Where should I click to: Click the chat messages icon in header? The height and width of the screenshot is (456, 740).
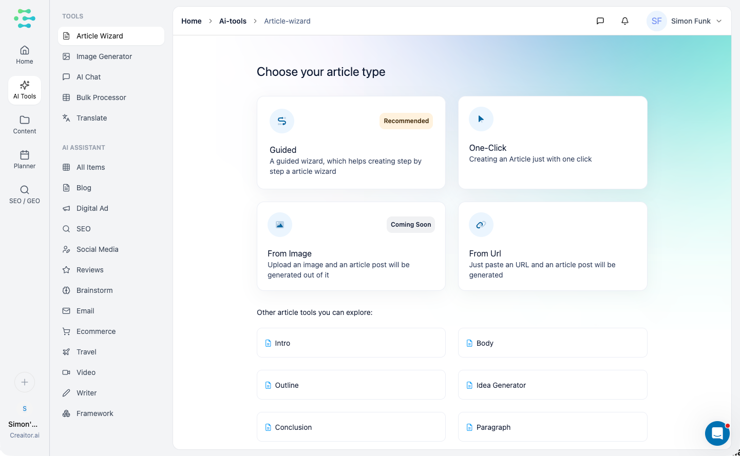click(600, 21)
